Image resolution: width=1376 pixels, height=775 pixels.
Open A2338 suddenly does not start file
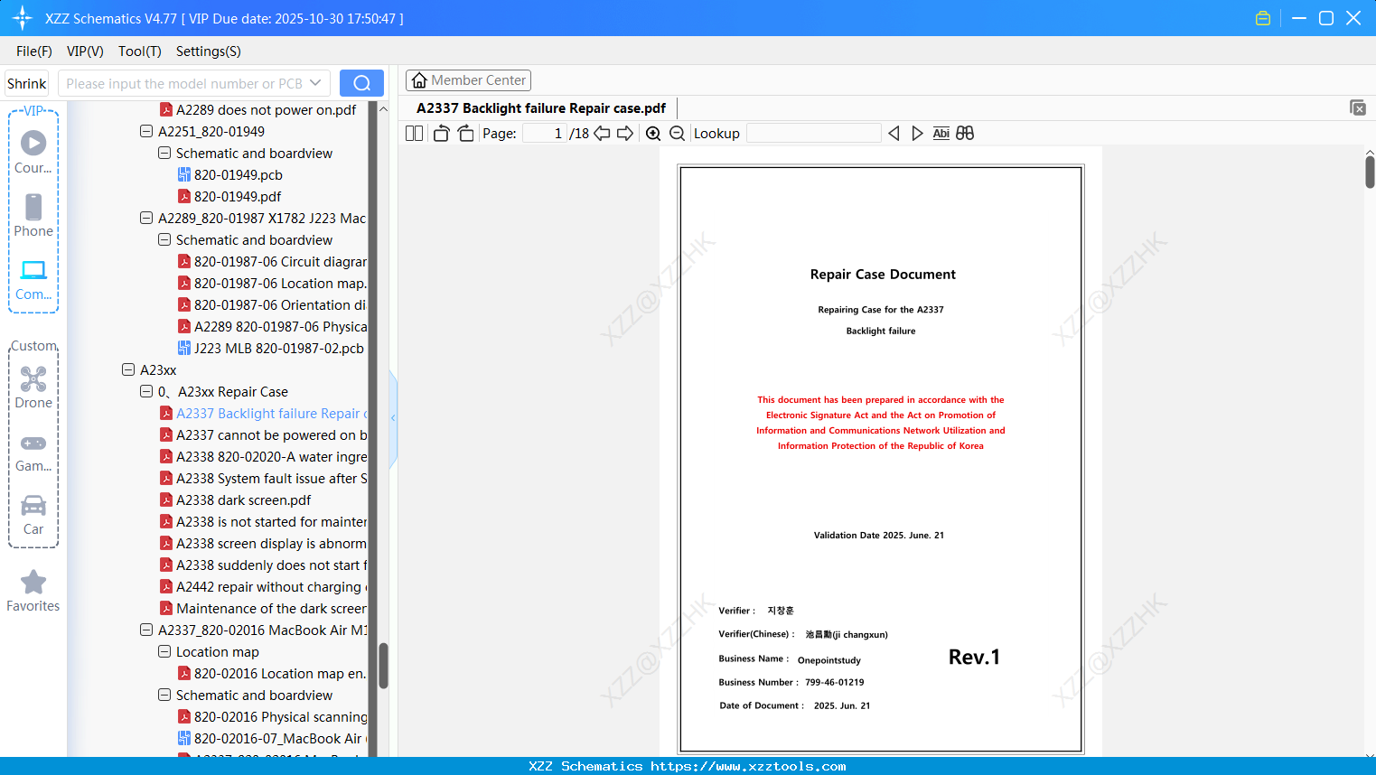coord(263,565)
